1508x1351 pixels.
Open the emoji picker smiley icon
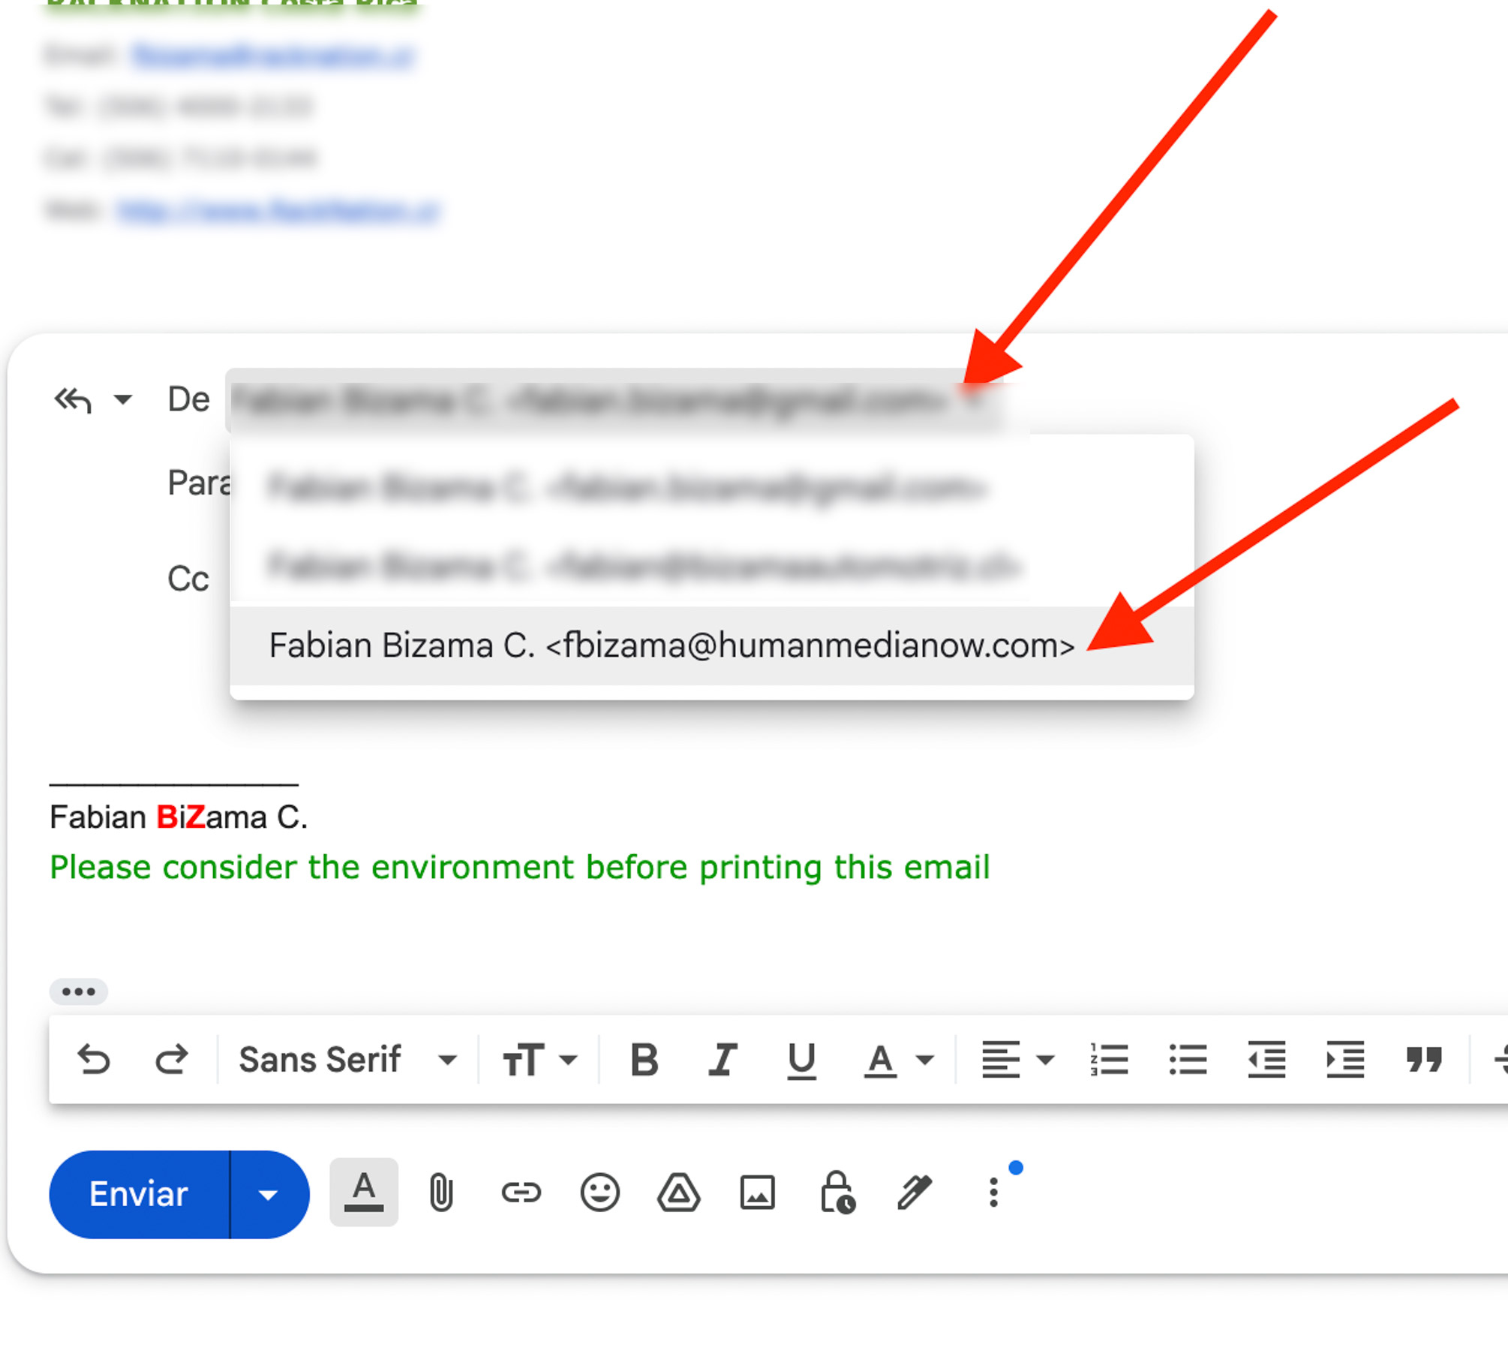[599, 1192]
